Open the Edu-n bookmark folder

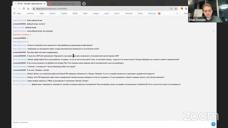(x=117, y=14)
